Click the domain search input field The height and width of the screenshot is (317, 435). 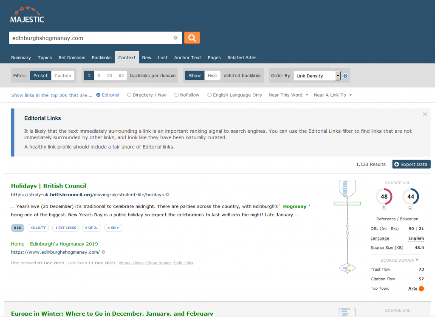click(96, 38)
